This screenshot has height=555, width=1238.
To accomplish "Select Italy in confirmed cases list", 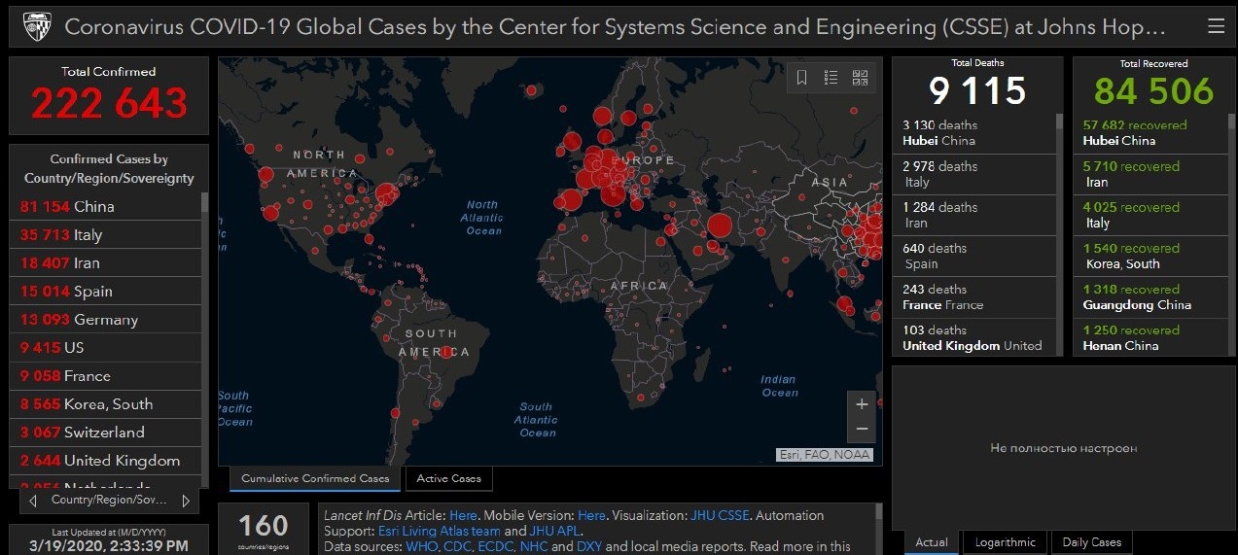I will point(105,234).
